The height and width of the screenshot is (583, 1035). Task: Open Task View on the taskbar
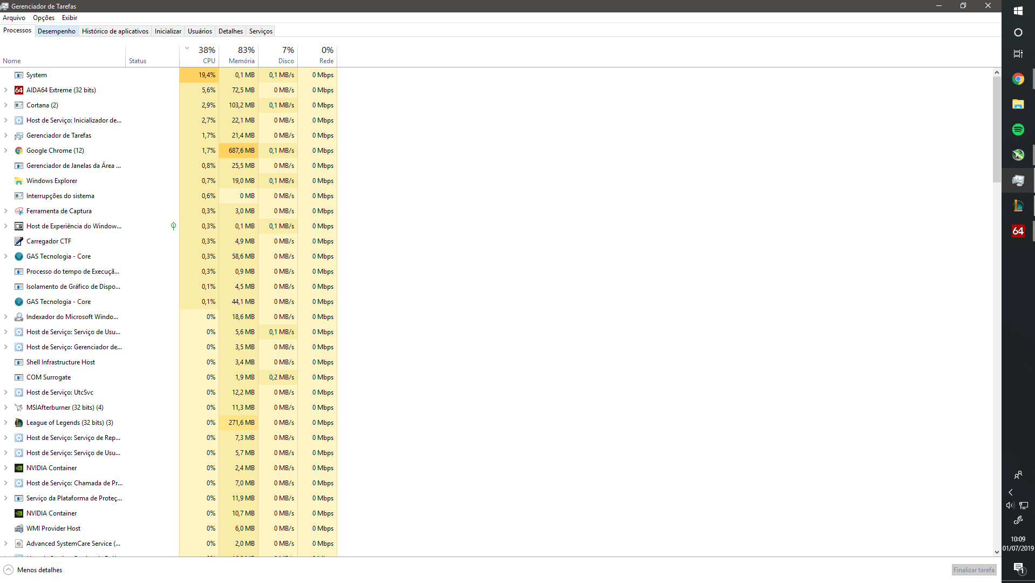(x=1018, y=54)
